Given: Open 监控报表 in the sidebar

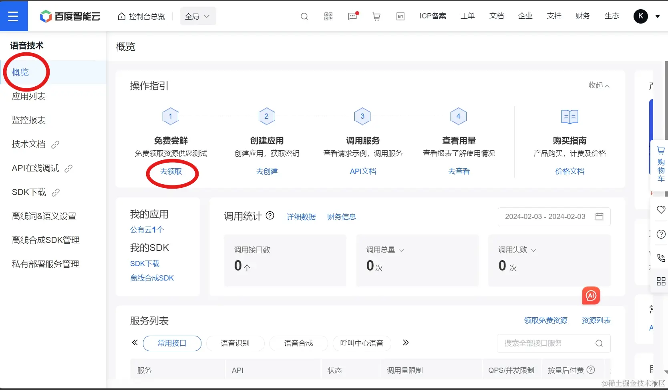Looking at the screenshot, I should (x=29, y=120).
